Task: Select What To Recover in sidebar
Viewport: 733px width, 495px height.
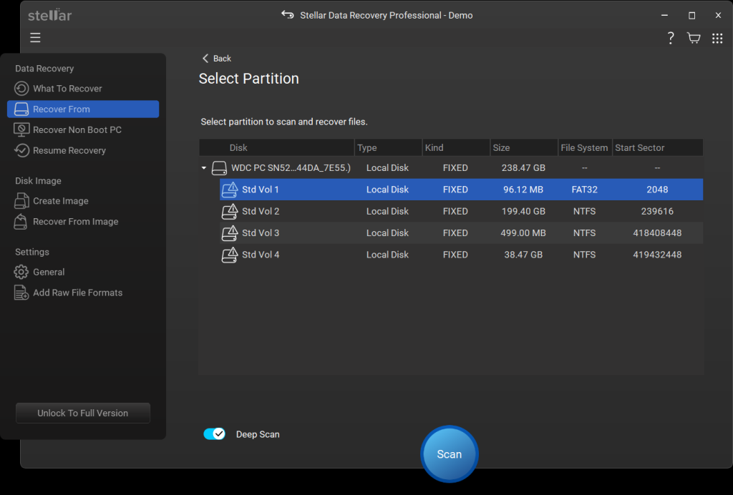Action: pyautogui.click(x=83, y=88)
